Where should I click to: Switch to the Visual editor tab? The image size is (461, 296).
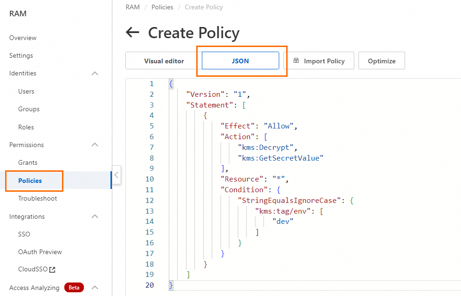[x=164, y=61]
